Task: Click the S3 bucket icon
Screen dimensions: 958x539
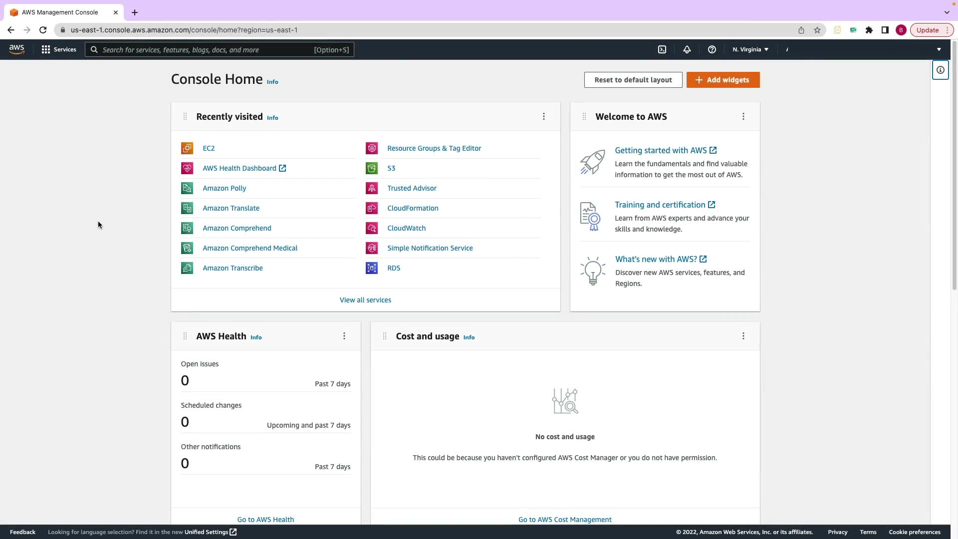Action: (372, 168)
